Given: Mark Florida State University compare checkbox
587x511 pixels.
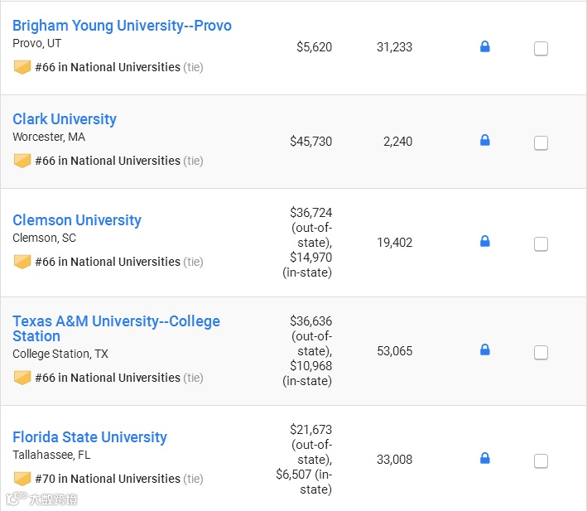Looking at the screenshot, I should point(541,461).
